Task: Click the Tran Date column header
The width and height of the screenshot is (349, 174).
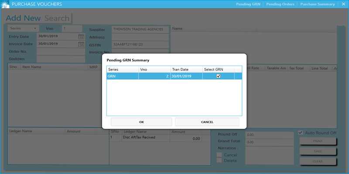Action: (x=186, y=69)
